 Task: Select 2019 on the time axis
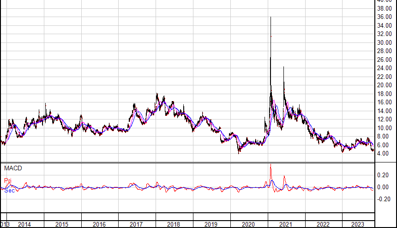(211, 224)
